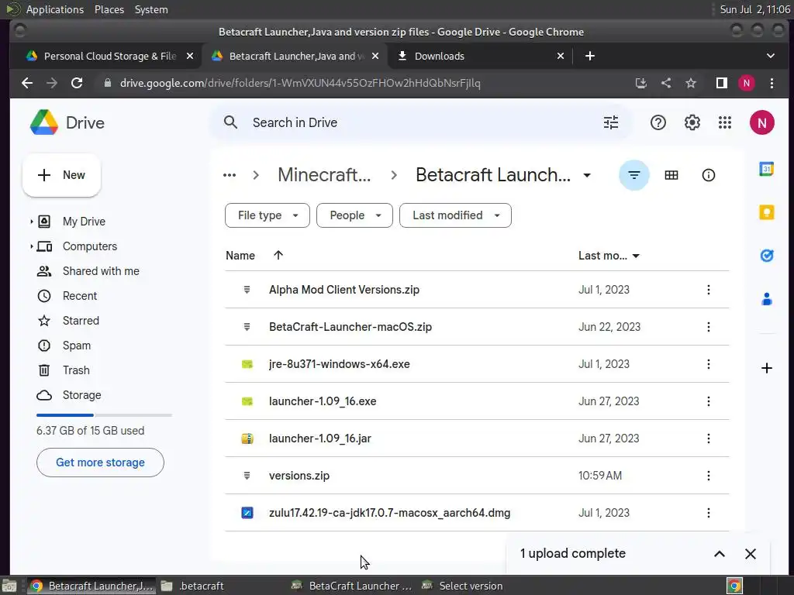Go back in Chrome
Image resolution: width=794 pixels, height=595 pixels.
[27, 83]
